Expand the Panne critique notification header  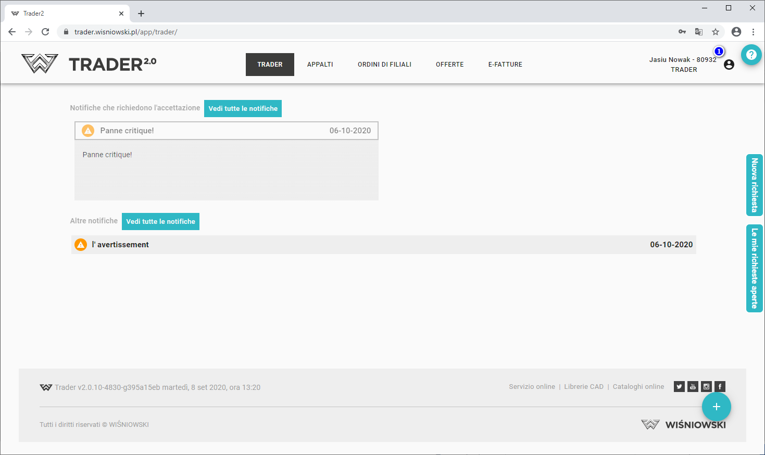[227, 131]
